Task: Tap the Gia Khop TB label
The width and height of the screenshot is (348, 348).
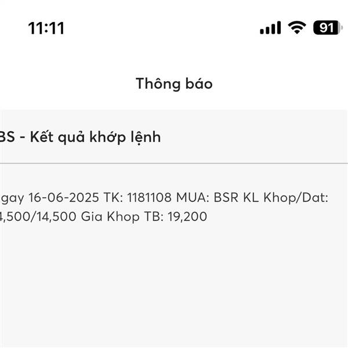Action: (122, 216)
